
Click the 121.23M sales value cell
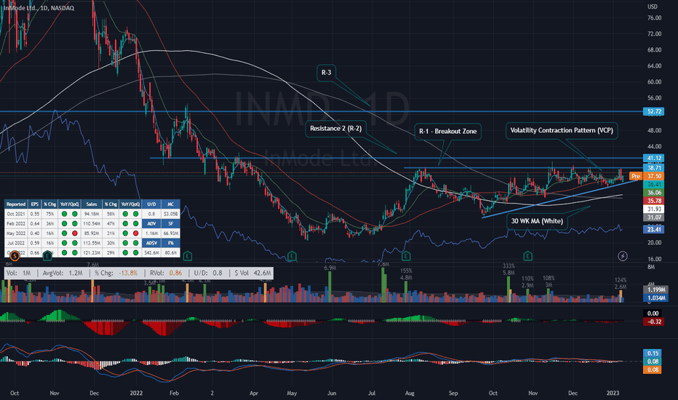pyautogui.click(x=91, y=252)
